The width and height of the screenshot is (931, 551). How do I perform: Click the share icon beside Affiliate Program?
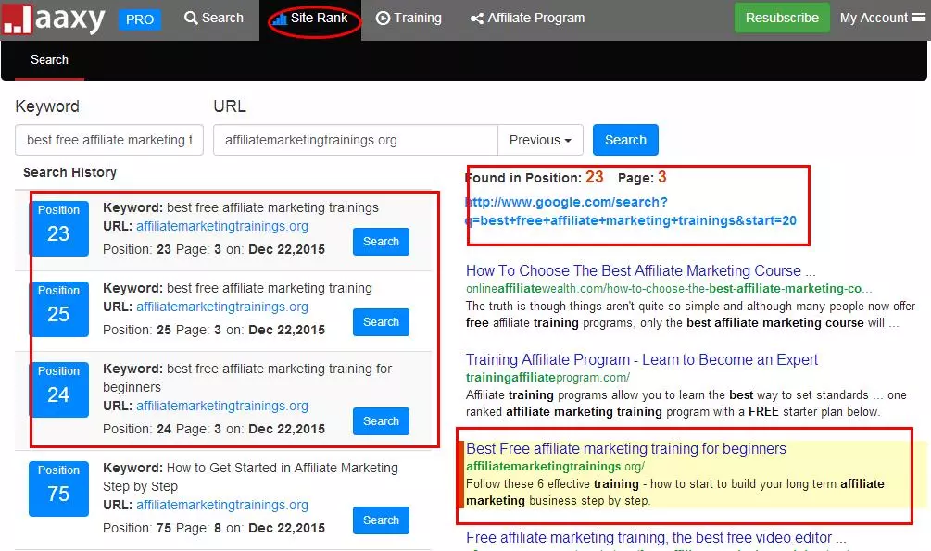coord(476,19)
